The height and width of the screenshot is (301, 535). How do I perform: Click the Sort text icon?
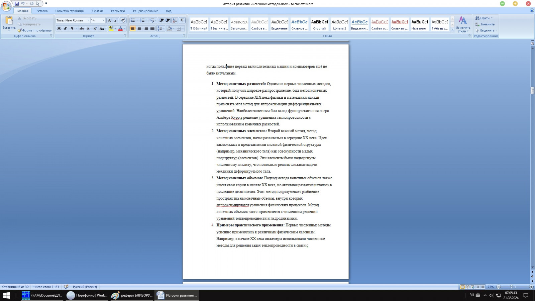pyautogui.click(x=175, y=20)
